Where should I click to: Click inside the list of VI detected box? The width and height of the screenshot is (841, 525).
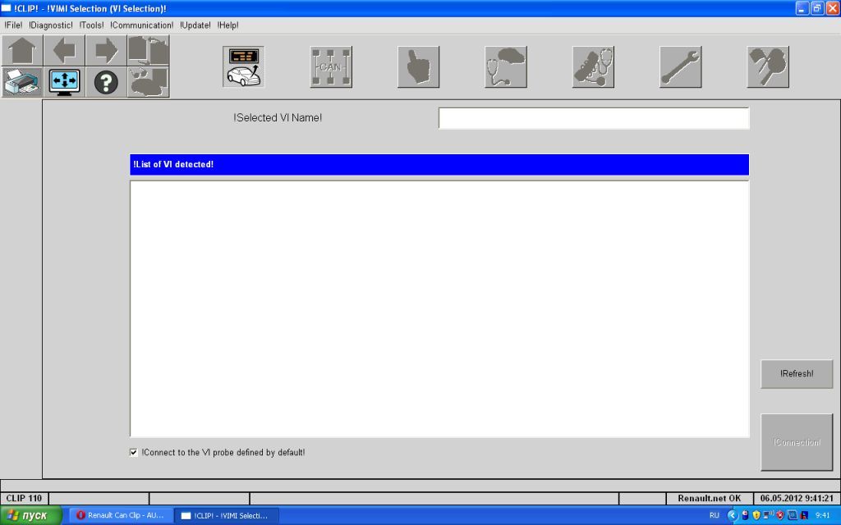pyautogui.click(x=439, y=308)
